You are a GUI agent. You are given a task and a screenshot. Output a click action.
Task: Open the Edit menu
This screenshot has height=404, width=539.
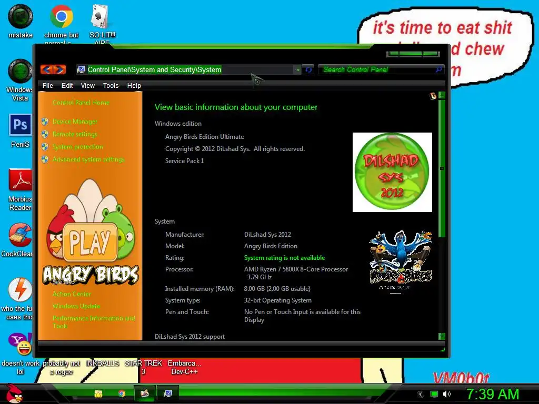[x=67, y=86]
